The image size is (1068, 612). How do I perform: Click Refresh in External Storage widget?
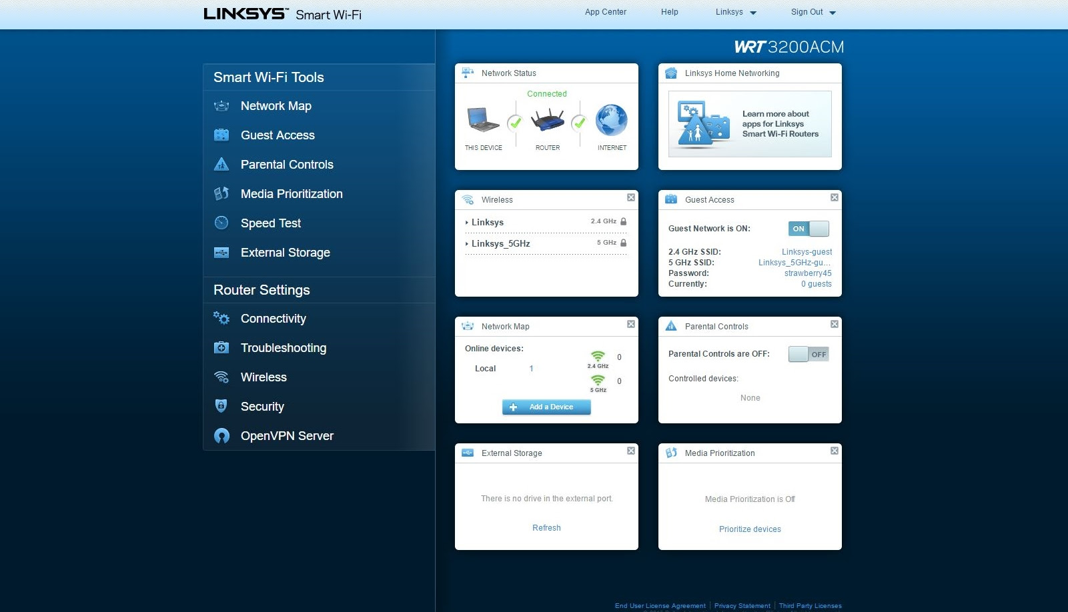(x=546, y=528)
